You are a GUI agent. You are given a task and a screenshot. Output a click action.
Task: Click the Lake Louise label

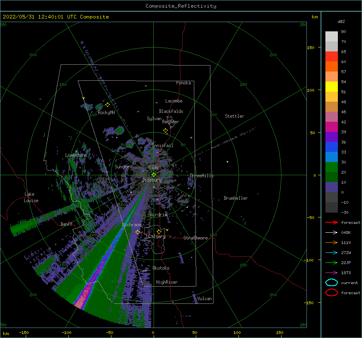[x=31, y=197]
